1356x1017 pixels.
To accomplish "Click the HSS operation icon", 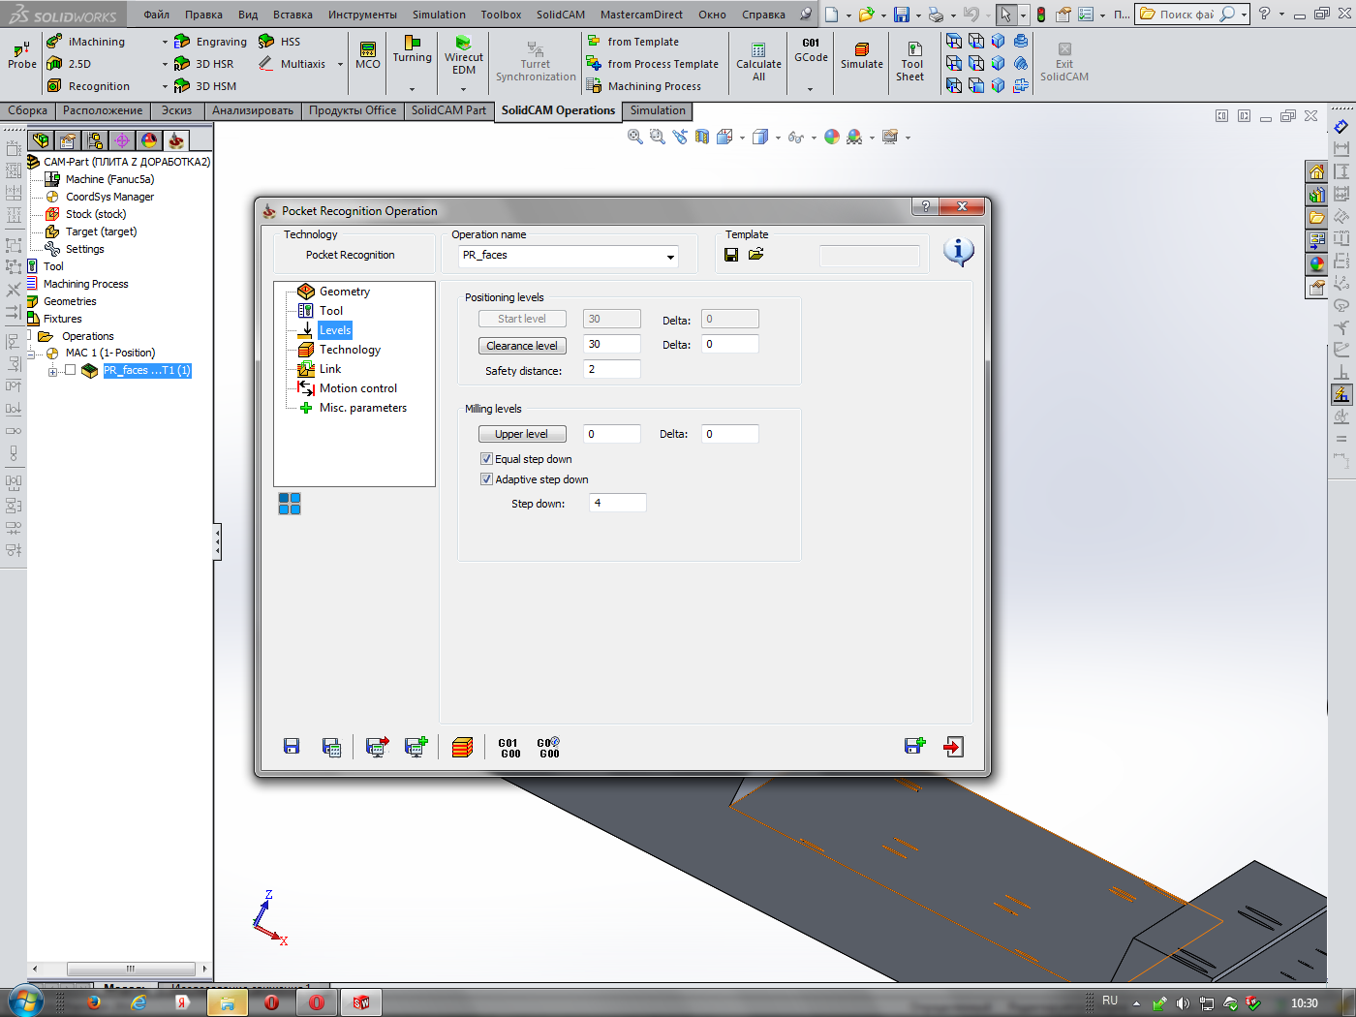I will click(x=266, y=42).
